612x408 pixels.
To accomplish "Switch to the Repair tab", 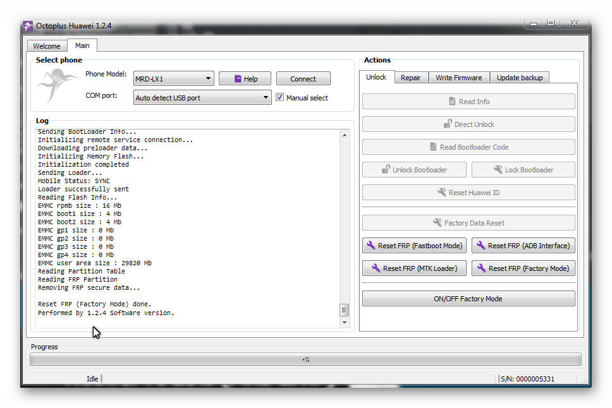I will click(411, 78).
